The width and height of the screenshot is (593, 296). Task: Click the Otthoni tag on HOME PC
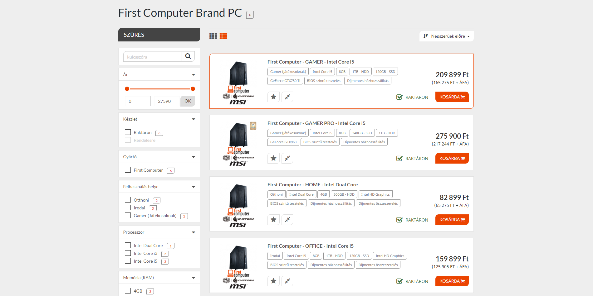point(276,194)
